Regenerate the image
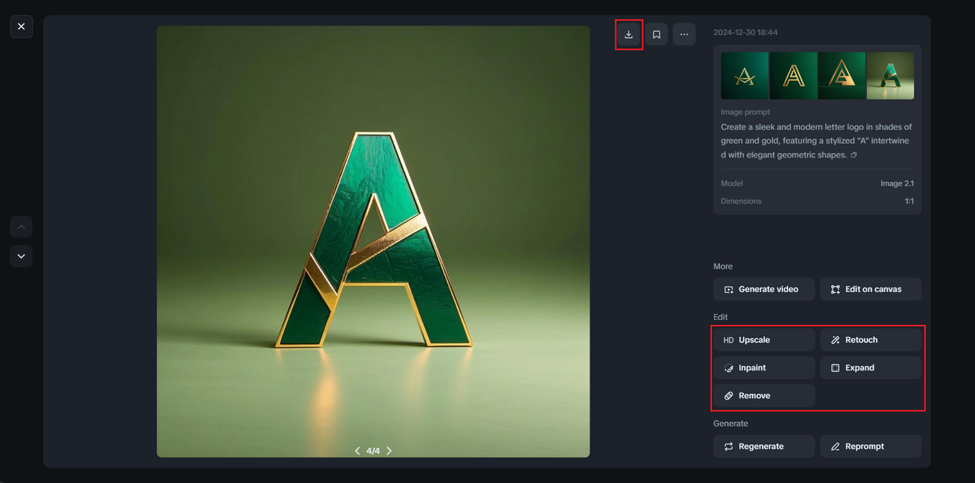This screenshot has width=975, height=483. coord(764,446)
